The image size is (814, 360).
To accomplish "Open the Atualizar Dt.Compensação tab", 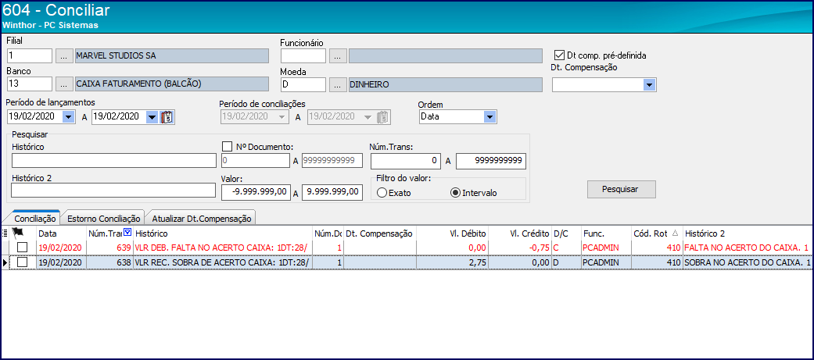I will click(x=202, y=219).
